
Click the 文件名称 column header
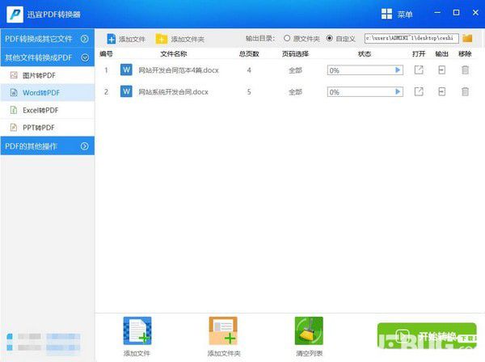[x=174, y=54]
